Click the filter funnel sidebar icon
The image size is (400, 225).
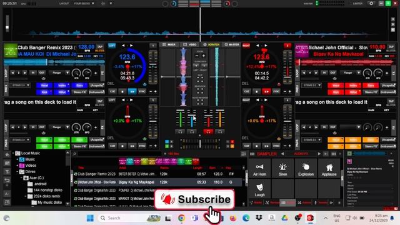click(x=7, y=172)
